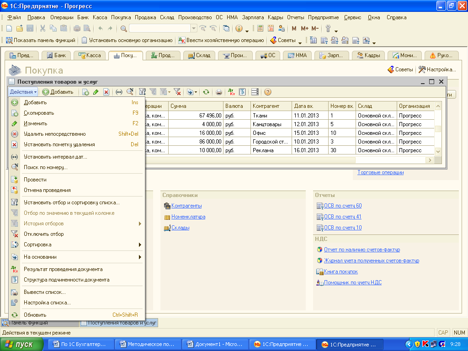Choose Вывести список menu item
Screen dimensions: 468x351
77,292
